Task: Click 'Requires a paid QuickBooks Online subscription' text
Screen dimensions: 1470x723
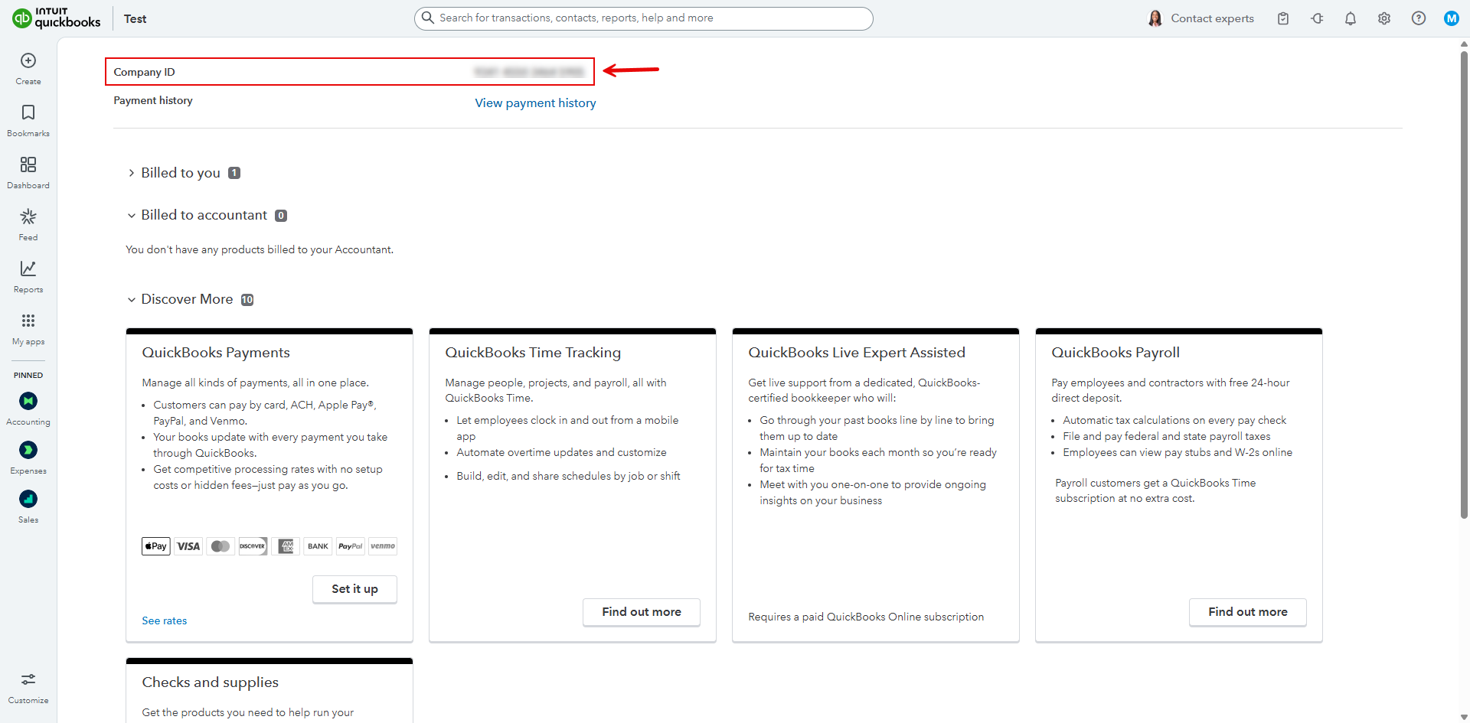Action: (866, 617)
